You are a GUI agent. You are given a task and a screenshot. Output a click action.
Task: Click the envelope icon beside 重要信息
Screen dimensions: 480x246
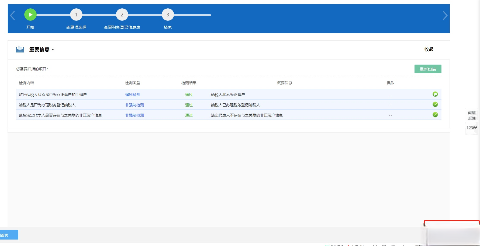tap(20, 49)
